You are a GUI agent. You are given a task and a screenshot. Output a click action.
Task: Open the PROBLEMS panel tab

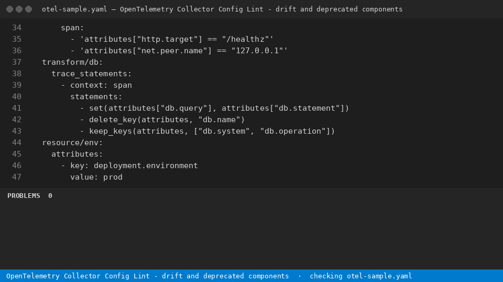pyautogui.click(x=24, y=196)
